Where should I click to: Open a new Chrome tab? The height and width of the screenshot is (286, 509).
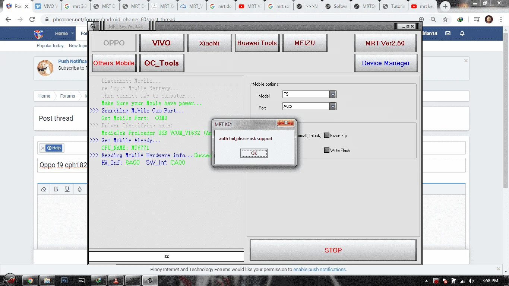point(445,6)
